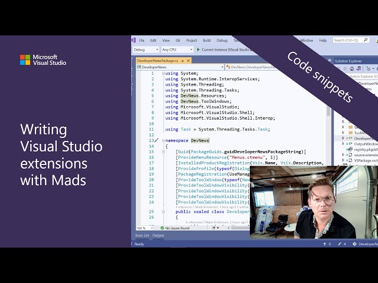378x283 pixels.
Task: Open the Output tab
Action: tap(158, 235)
